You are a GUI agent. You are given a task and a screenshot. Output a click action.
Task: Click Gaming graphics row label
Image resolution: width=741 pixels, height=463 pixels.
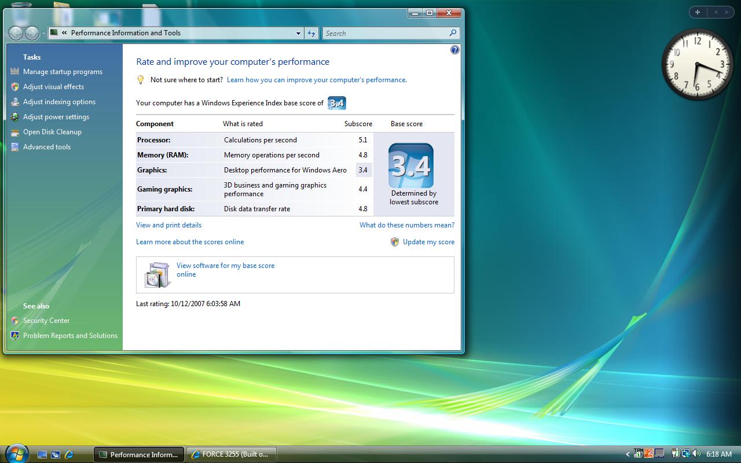(164, 189)
